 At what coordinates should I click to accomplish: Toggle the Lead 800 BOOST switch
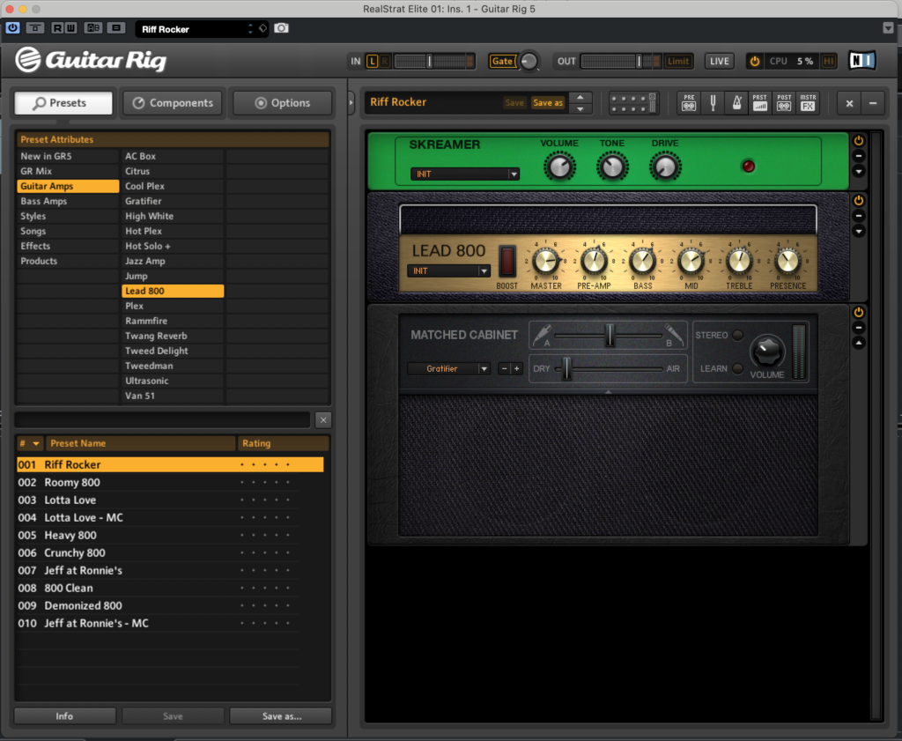coord(507,262)
